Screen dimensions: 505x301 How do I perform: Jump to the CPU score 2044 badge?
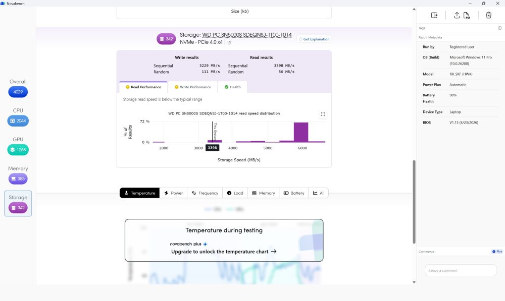pyautogui.click(x=18, y=121)
